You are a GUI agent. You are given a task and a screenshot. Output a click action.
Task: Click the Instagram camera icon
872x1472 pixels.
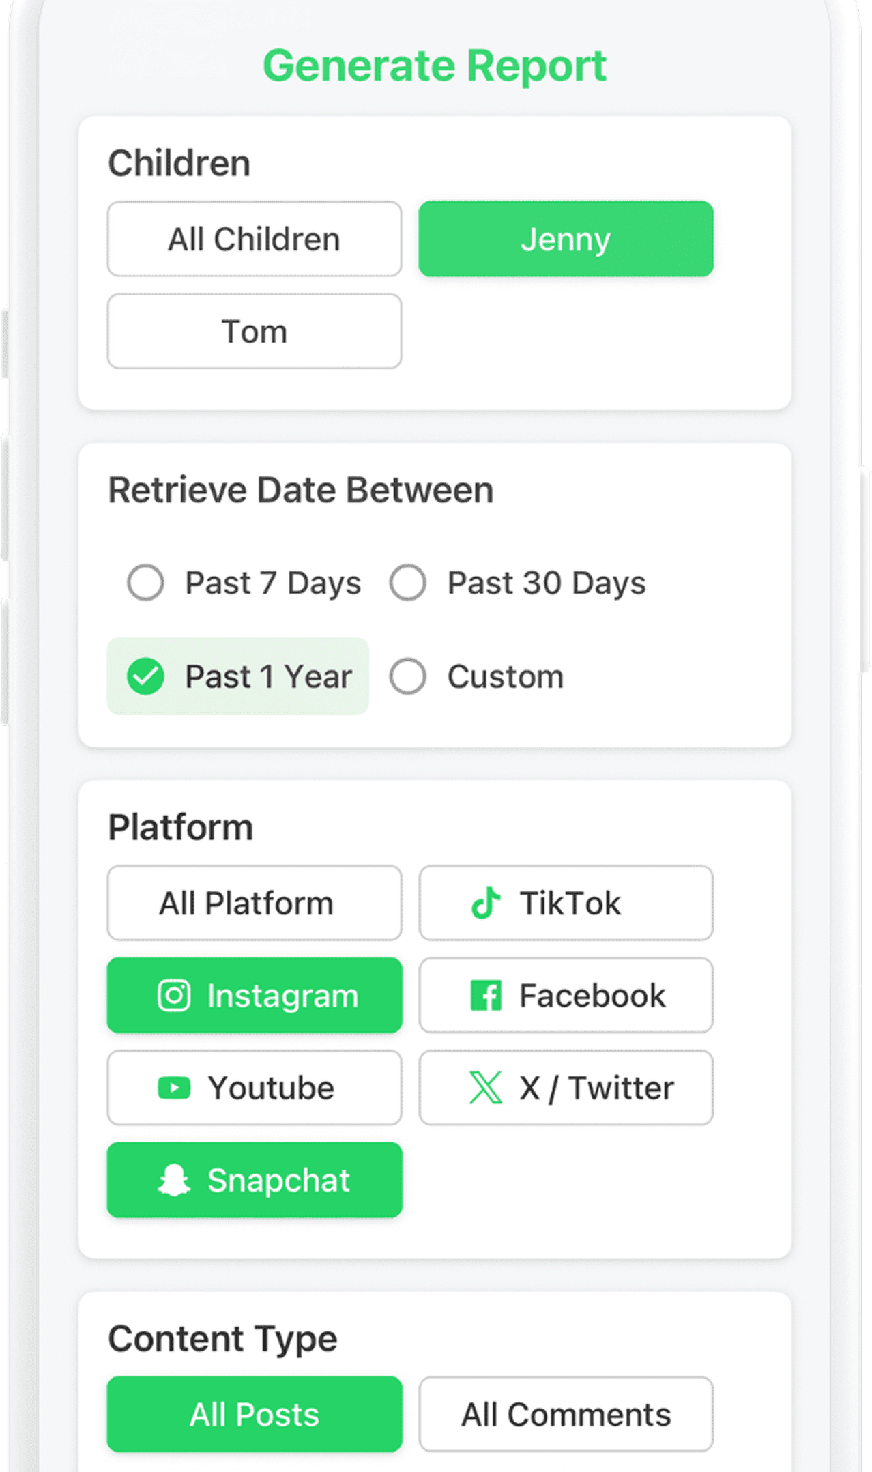tap(174, 995)
